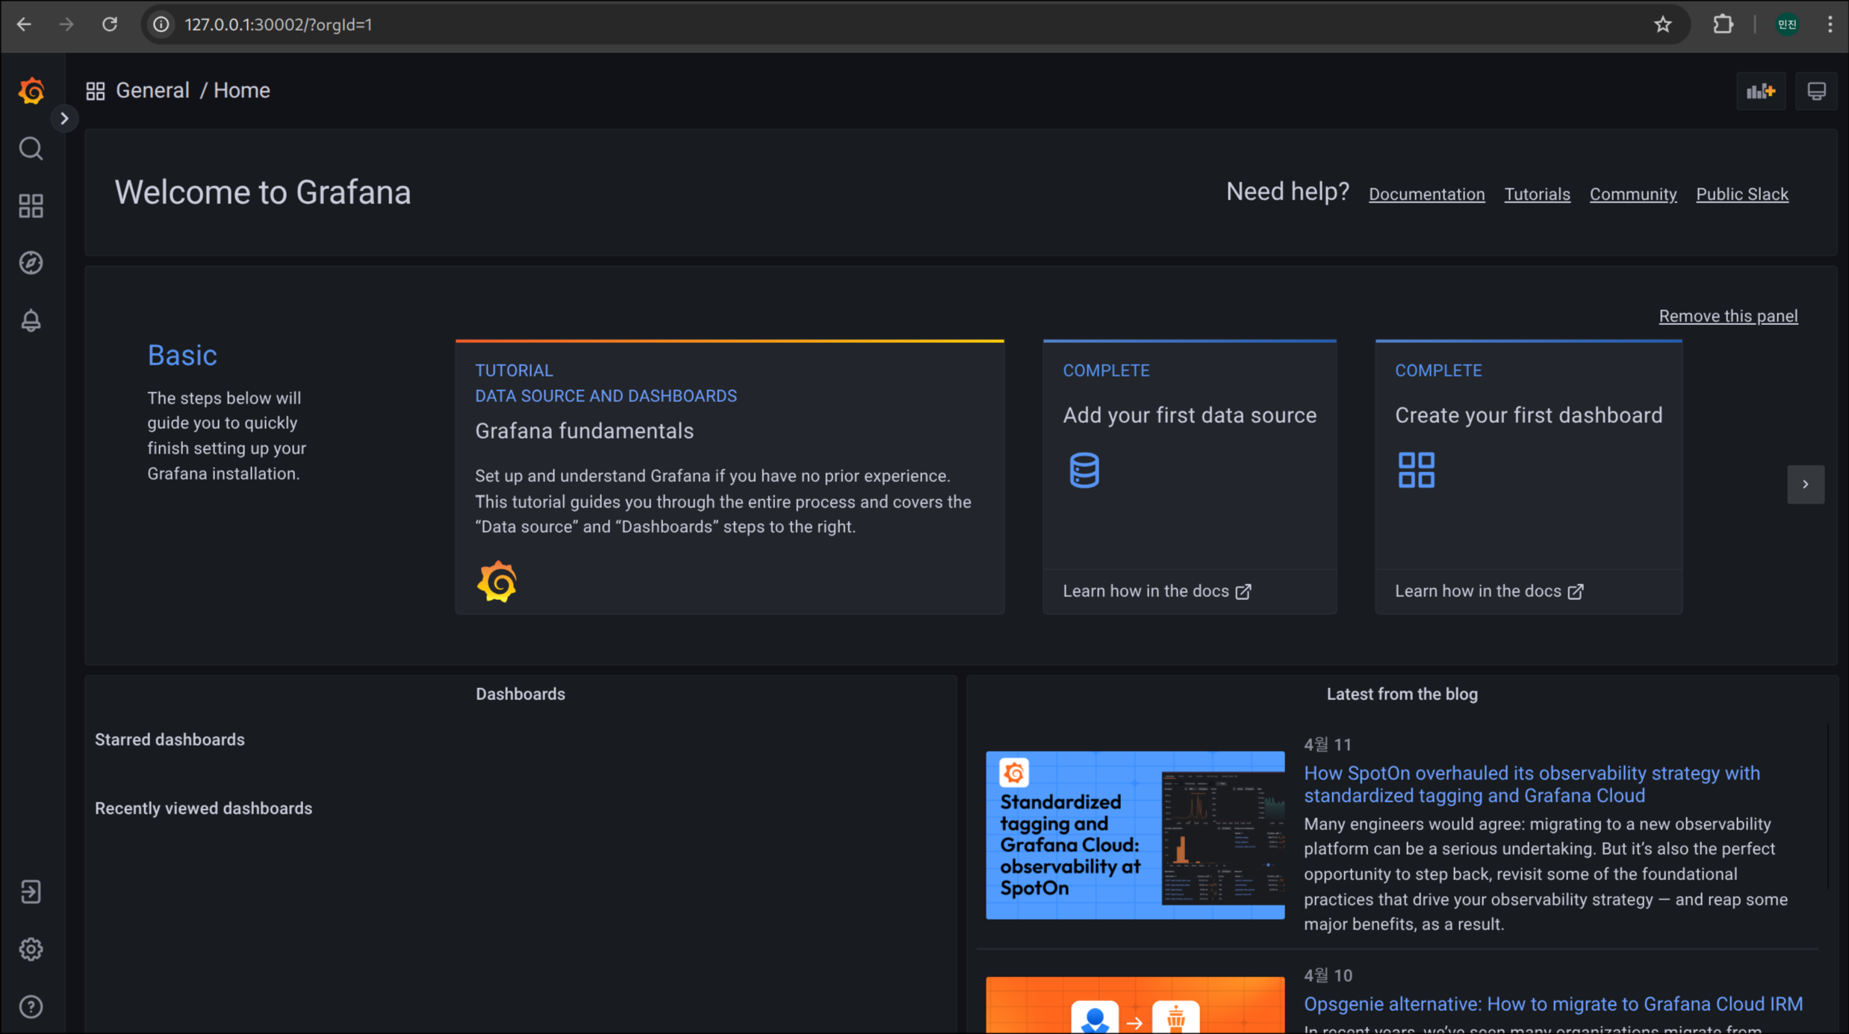Open the browser three-dot menu
Viewport: 1849px width, 1034px height.
coord(1830,25)
